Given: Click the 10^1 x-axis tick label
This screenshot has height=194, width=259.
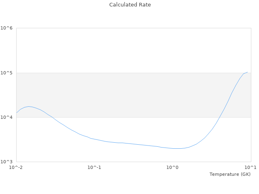Looking at the screenshot, I should coord(251,167).
